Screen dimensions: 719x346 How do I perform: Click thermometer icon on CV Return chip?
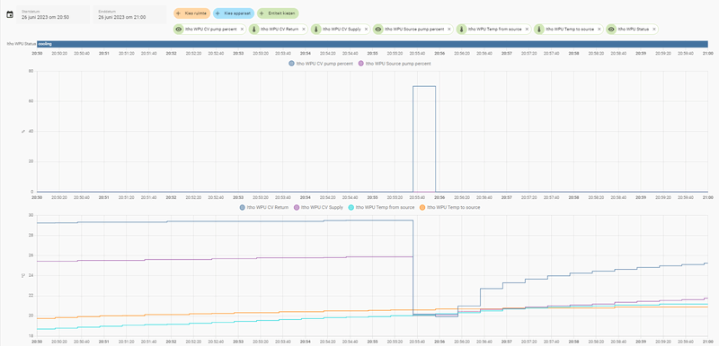tap(253, 30)
